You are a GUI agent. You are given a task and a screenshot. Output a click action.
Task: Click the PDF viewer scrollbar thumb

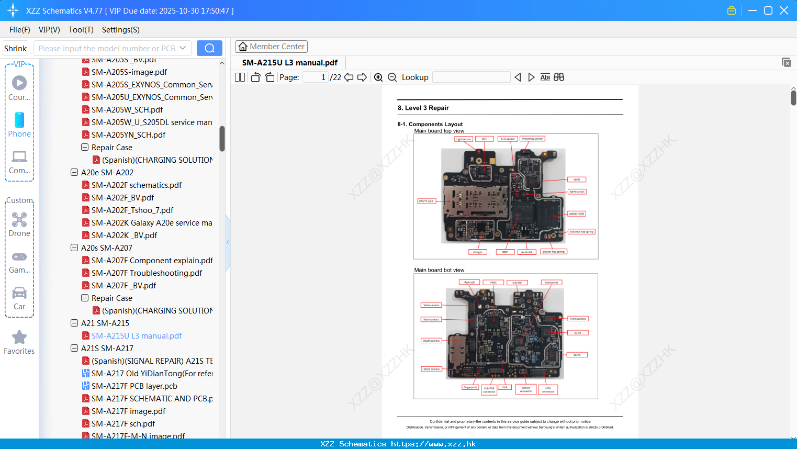pyautogui.click(x=793, y=97)
